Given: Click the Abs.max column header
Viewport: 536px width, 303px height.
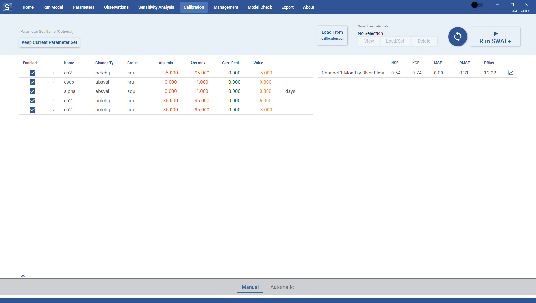Looking at the screenshot, I should pos(198,63).
